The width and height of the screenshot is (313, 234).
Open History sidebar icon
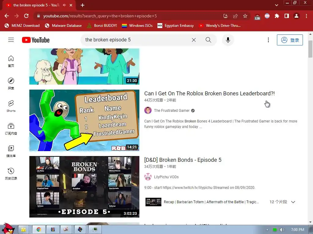pyautogui.click(x=11, y=174)
